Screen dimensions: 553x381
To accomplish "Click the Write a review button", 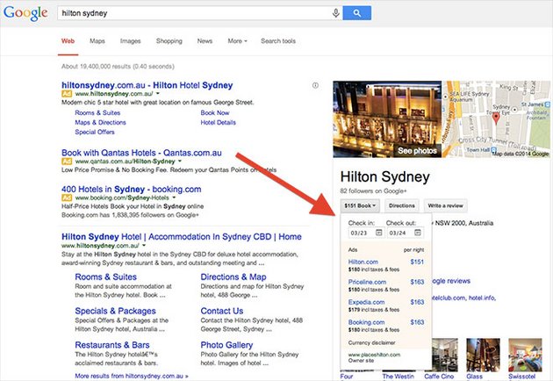I will tap(447, 205).
